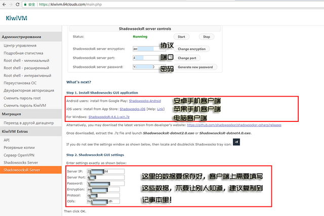324x216 pixels.
Task: Click Step 1 Install Shadowsocks GUI heading
Action: point(102,93)
